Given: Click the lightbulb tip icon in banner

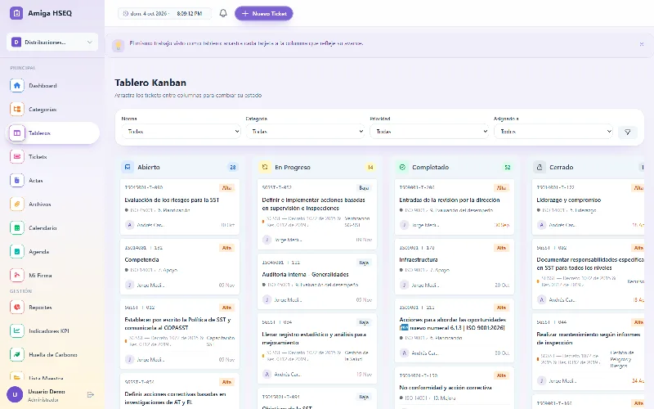Looking at the screenshot, I should pyautogui.click(x=119, y=45).
